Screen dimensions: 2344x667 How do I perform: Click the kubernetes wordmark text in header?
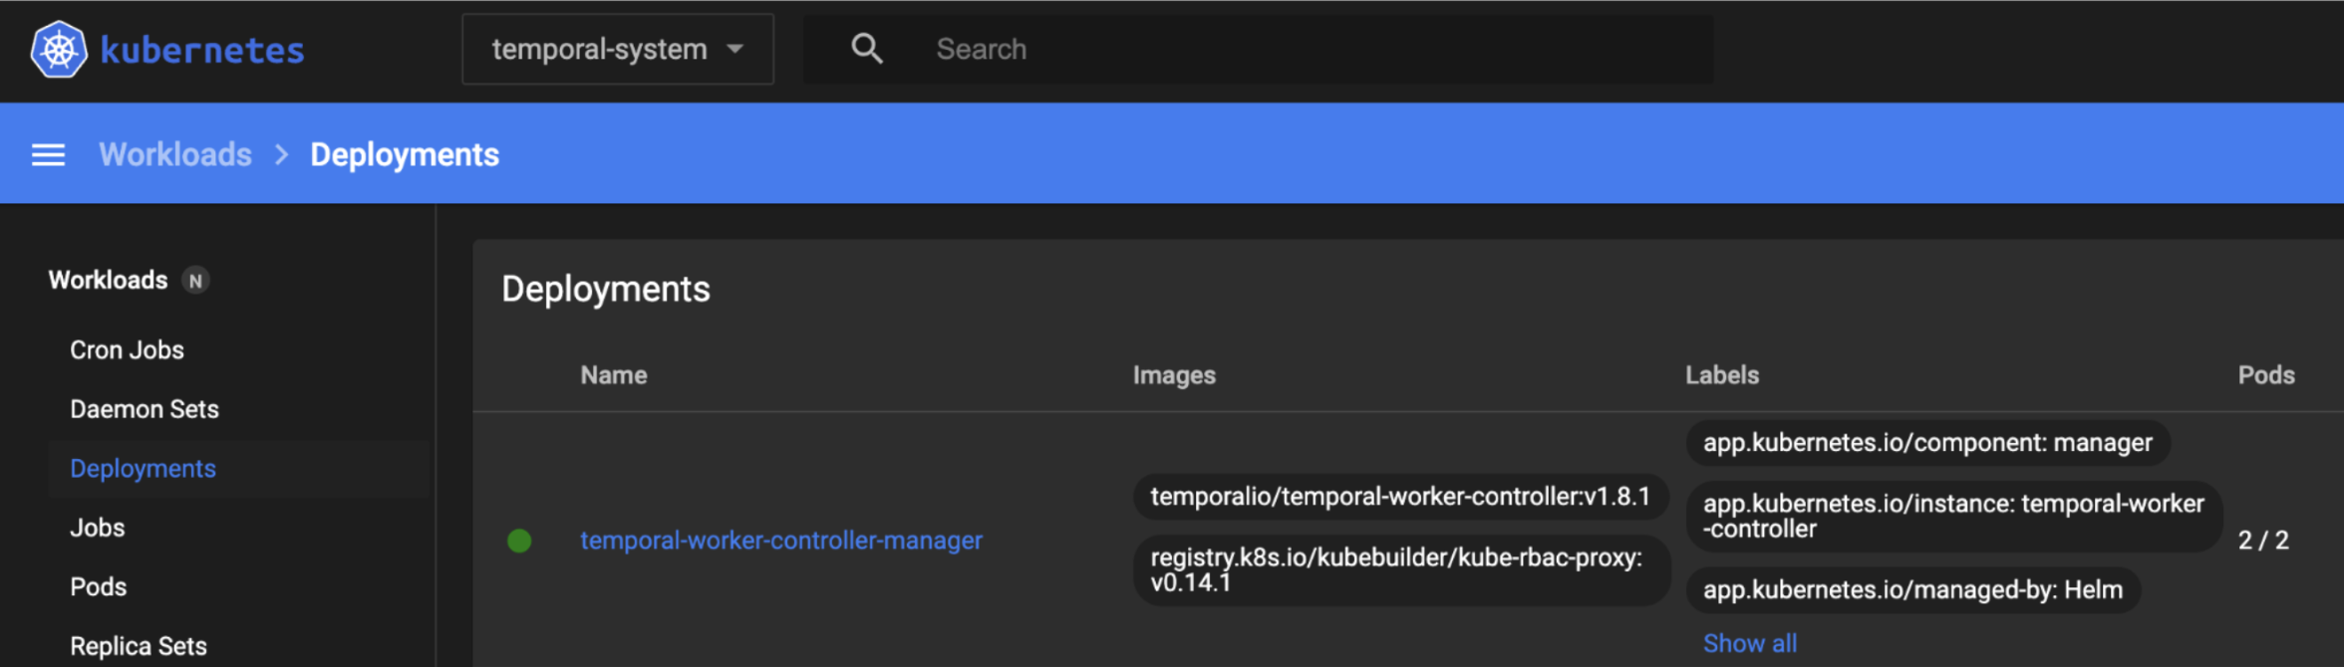pos(202,51)
